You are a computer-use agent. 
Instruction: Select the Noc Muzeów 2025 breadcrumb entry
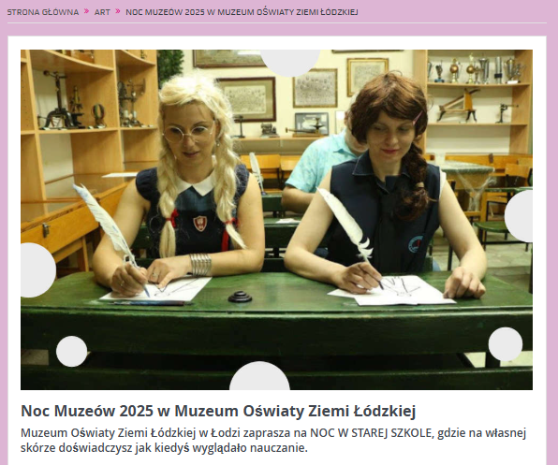pos(242,12)
